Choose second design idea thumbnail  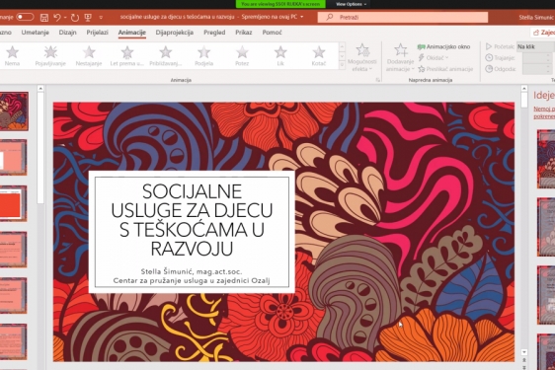(546, 227)
